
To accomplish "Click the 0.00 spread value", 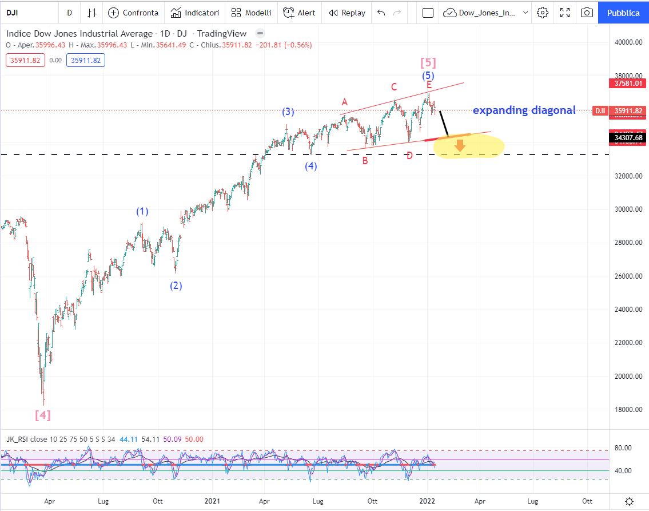I will pos(55,61).
